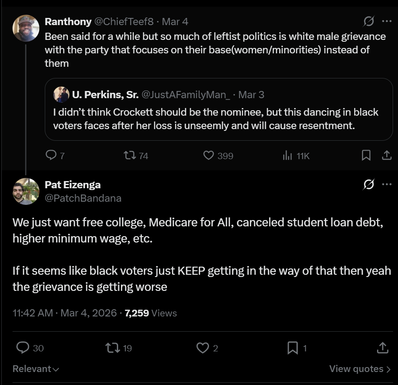Share Pat Eizenga's post
Image resolution: width=398 pixels, height=385 pixels.
382,348
